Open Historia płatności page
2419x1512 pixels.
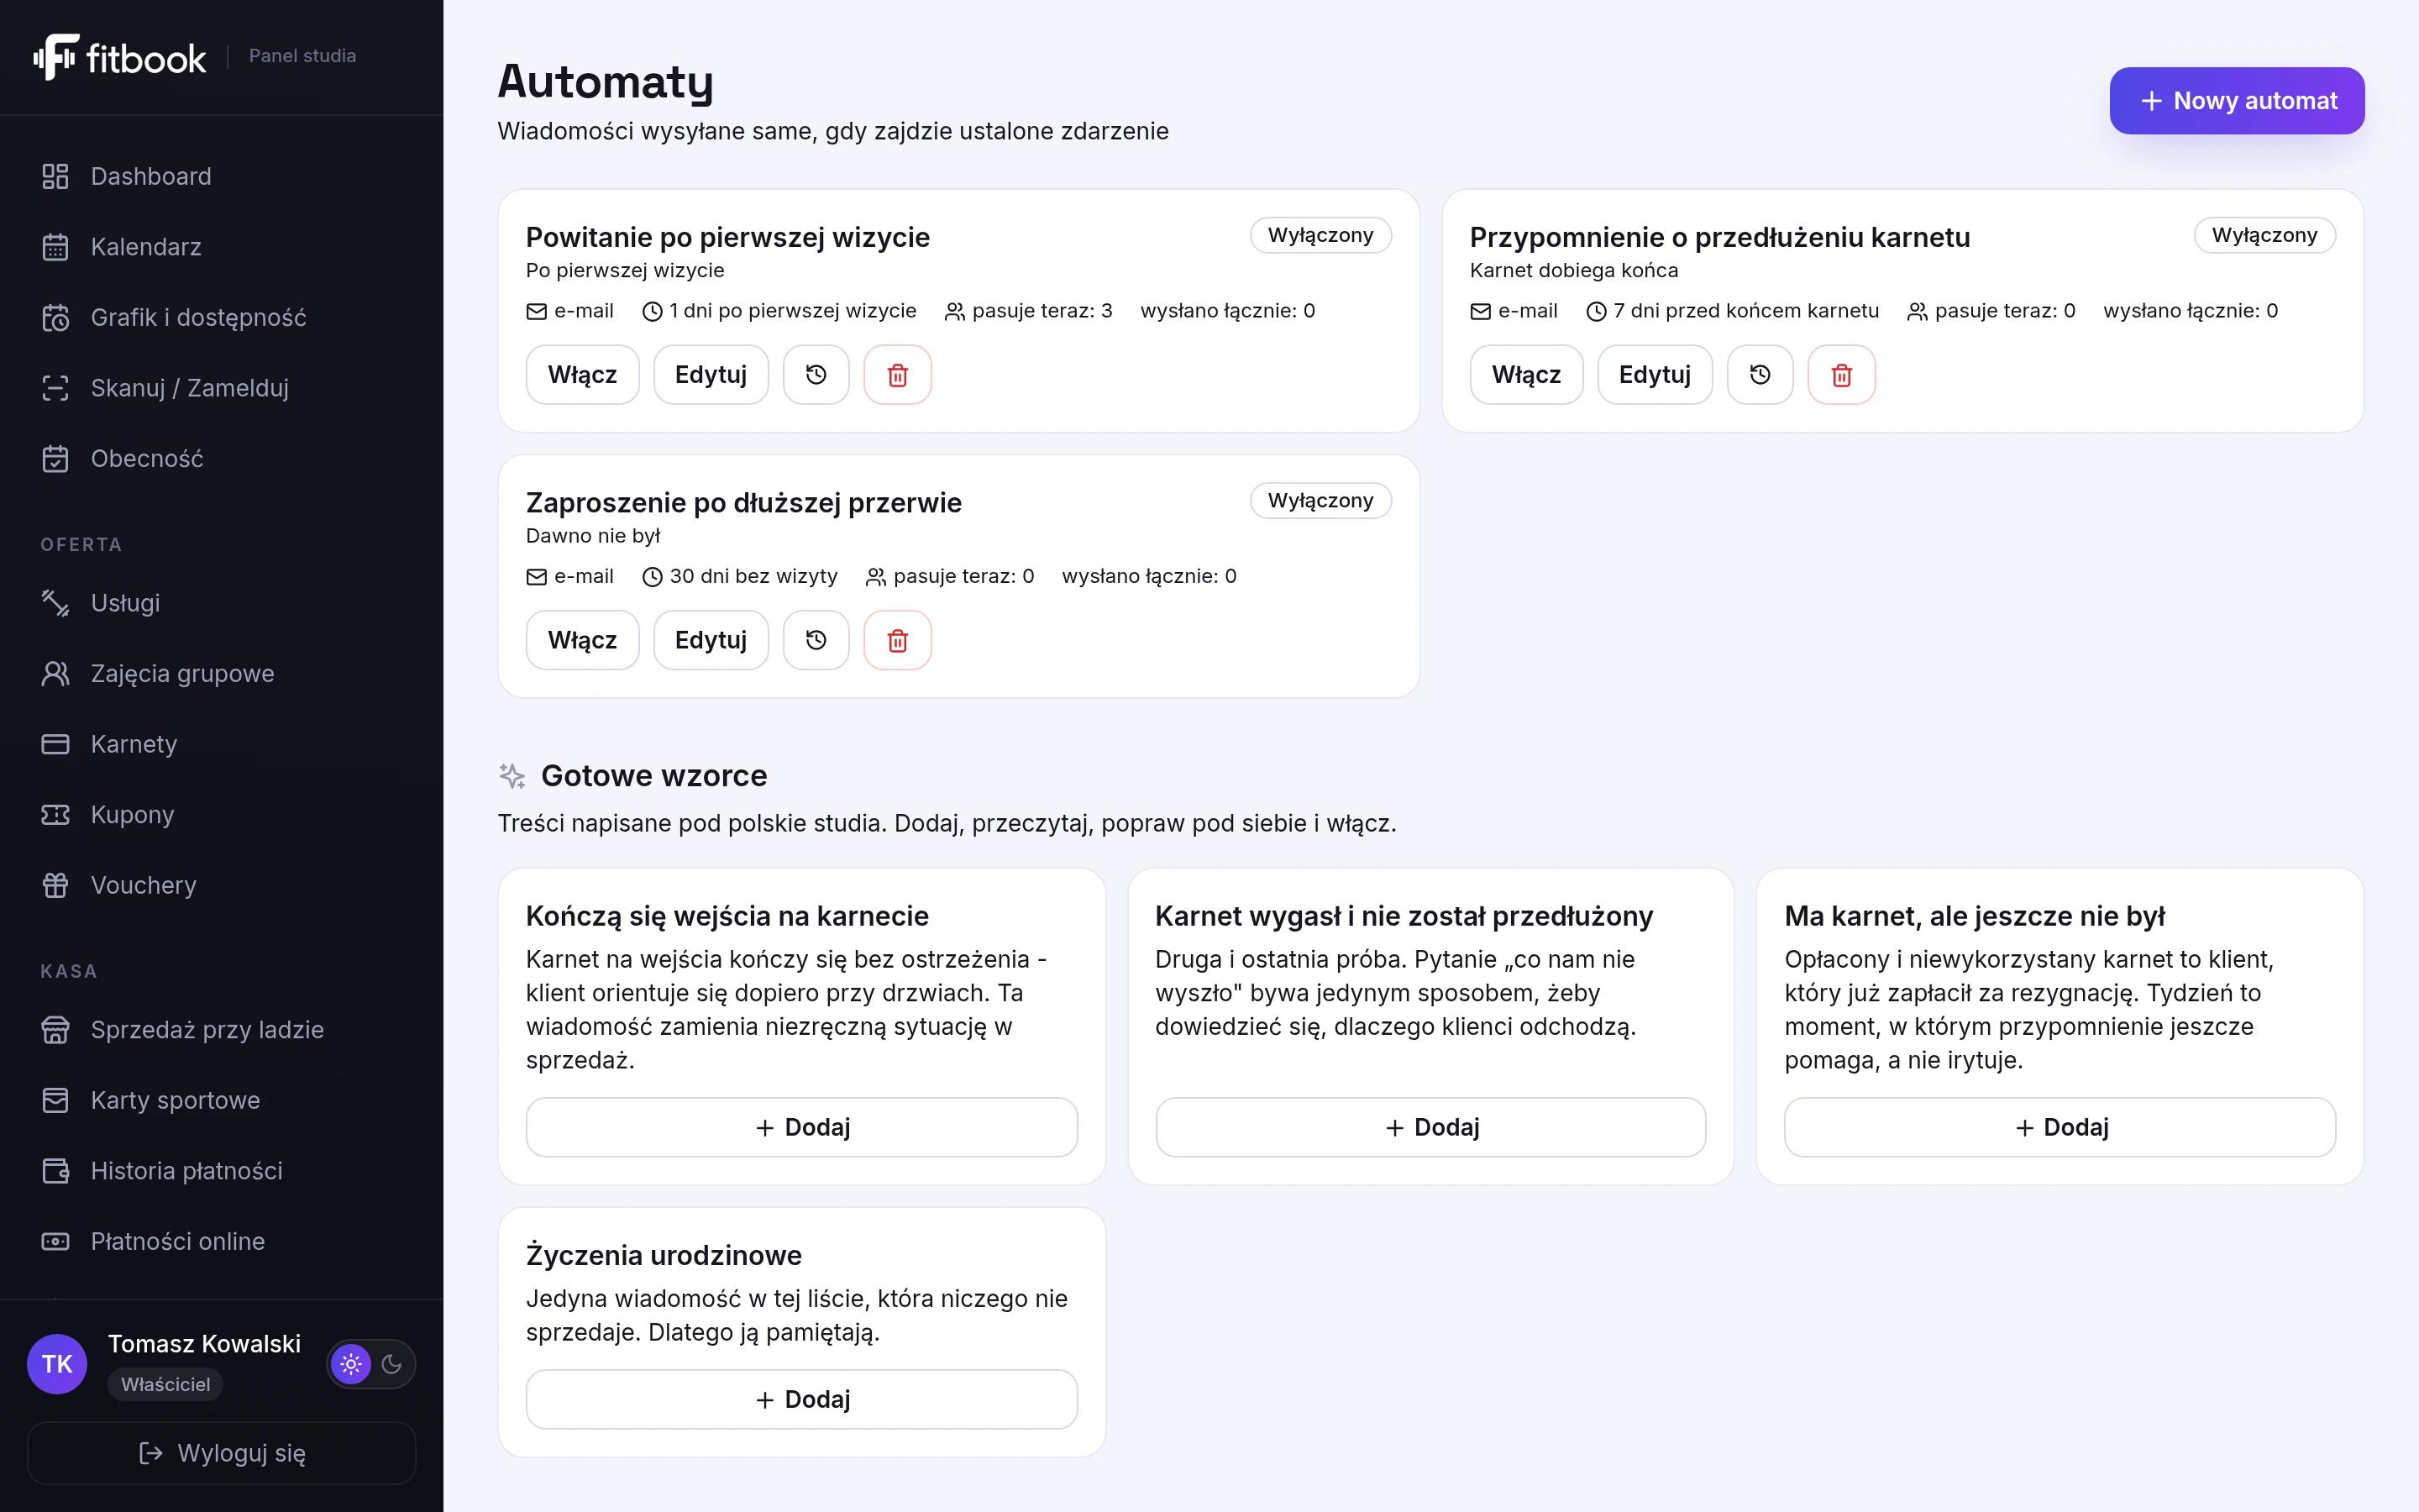(222, 1171)
